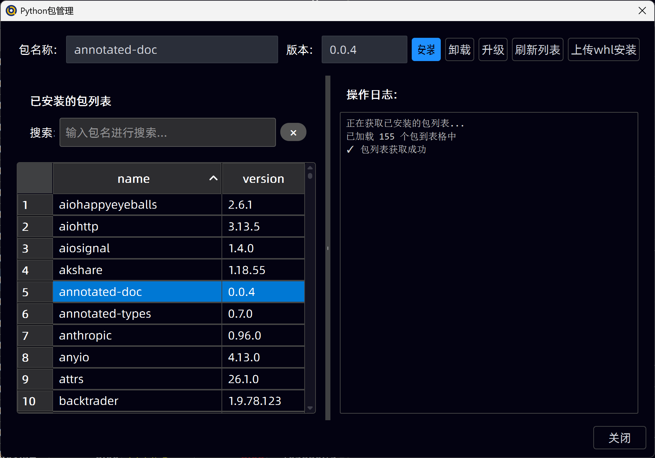
Task: Focus the 版本 version input field
Action: click(x=364, y=49)
